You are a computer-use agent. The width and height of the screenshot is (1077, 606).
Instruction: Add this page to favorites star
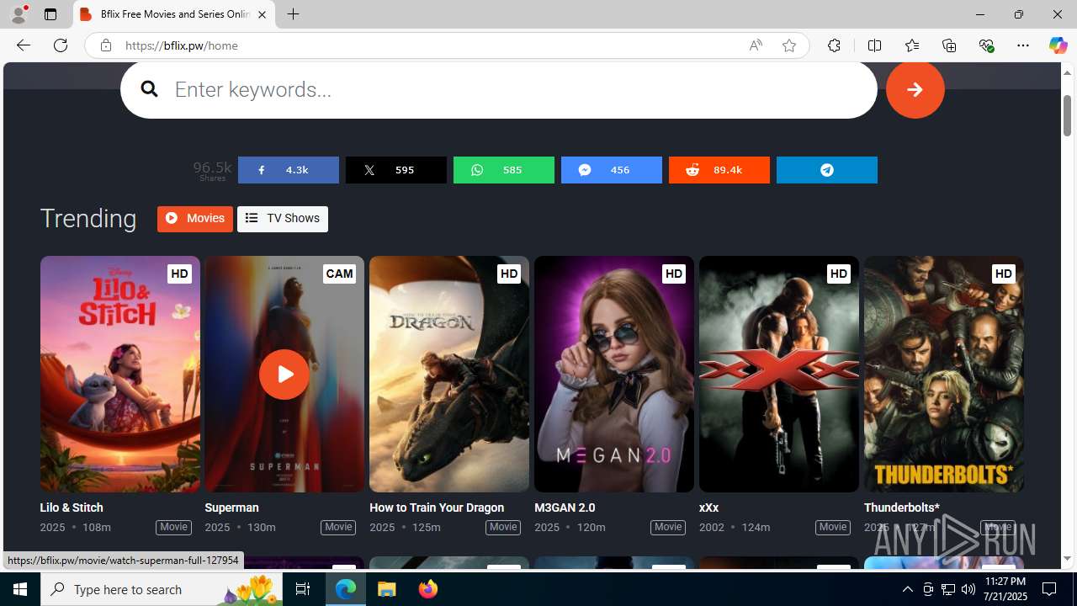point(788,45)
